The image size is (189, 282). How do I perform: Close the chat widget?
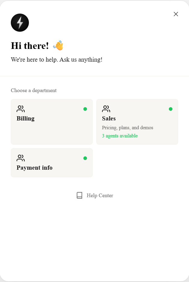(x=176, y=14)
